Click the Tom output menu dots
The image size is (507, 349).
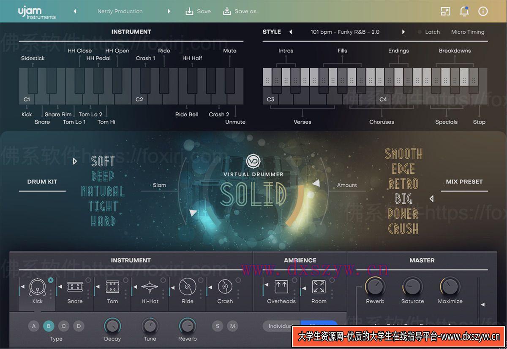(125, 294)
